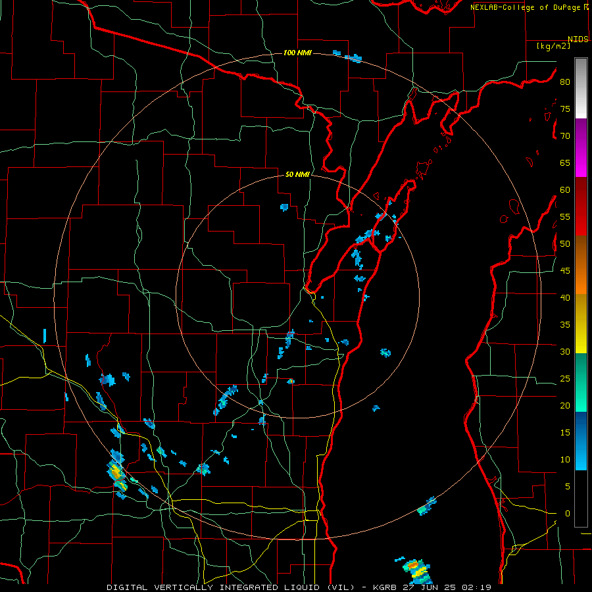592x592 pixels.
Task: Click the 100 NMI range ring label
Action: point(297,53)
